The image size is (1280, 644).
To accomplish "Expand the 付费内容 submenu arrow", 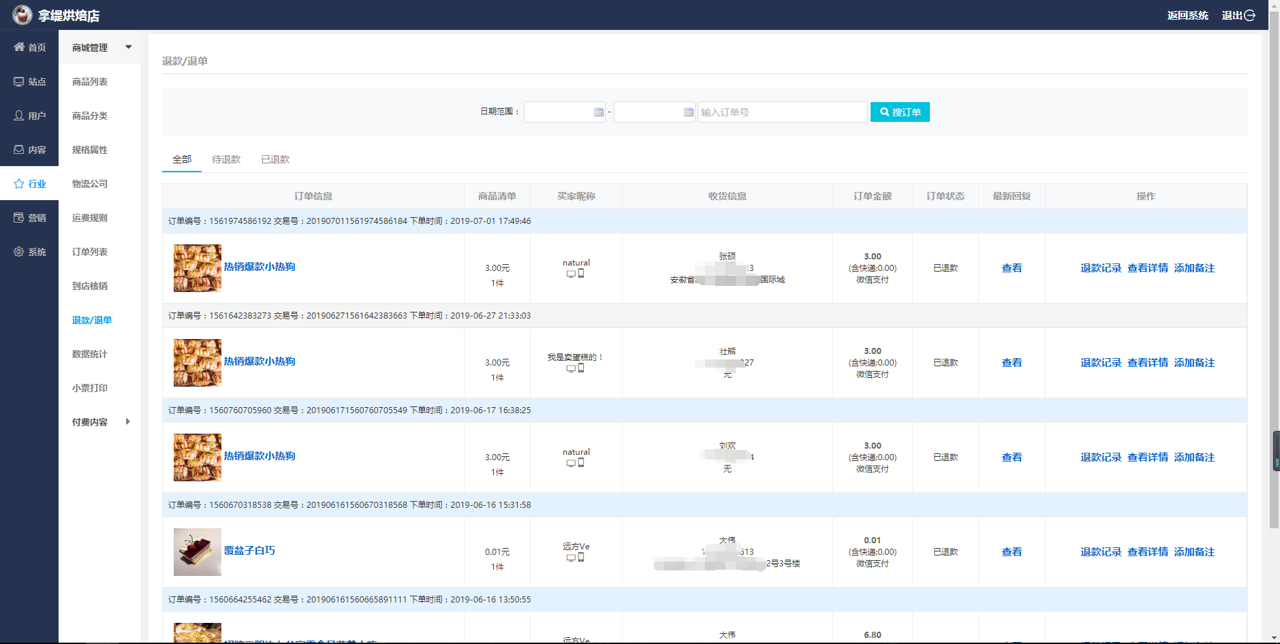I will point(127,421).
